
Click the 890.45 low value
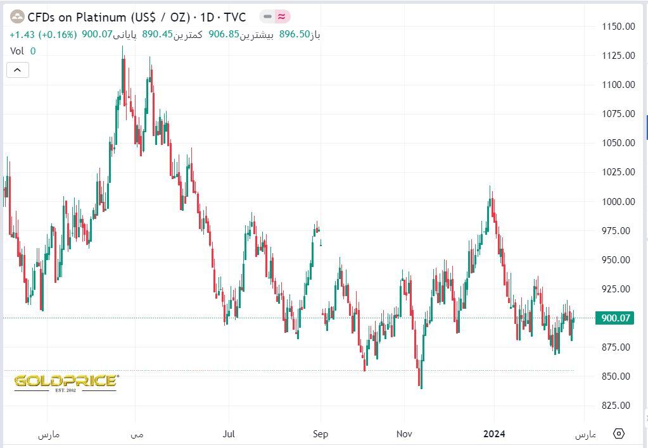coord(158,34)
